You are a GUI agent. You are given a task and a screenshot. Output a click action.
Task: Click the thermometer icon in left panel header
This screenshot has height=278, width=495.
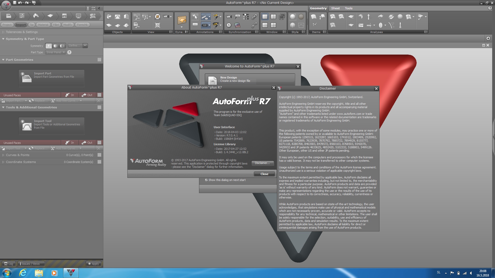pyautogui.click(x=88, y=8)
